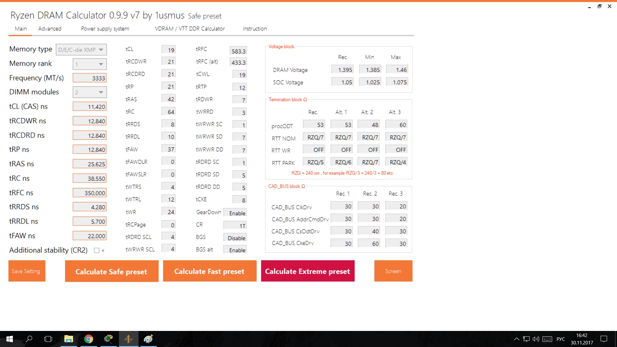The width and height of the screenshot is (617, 347).
Task: Switch to the Advanced tab
Action: [49, 29]
